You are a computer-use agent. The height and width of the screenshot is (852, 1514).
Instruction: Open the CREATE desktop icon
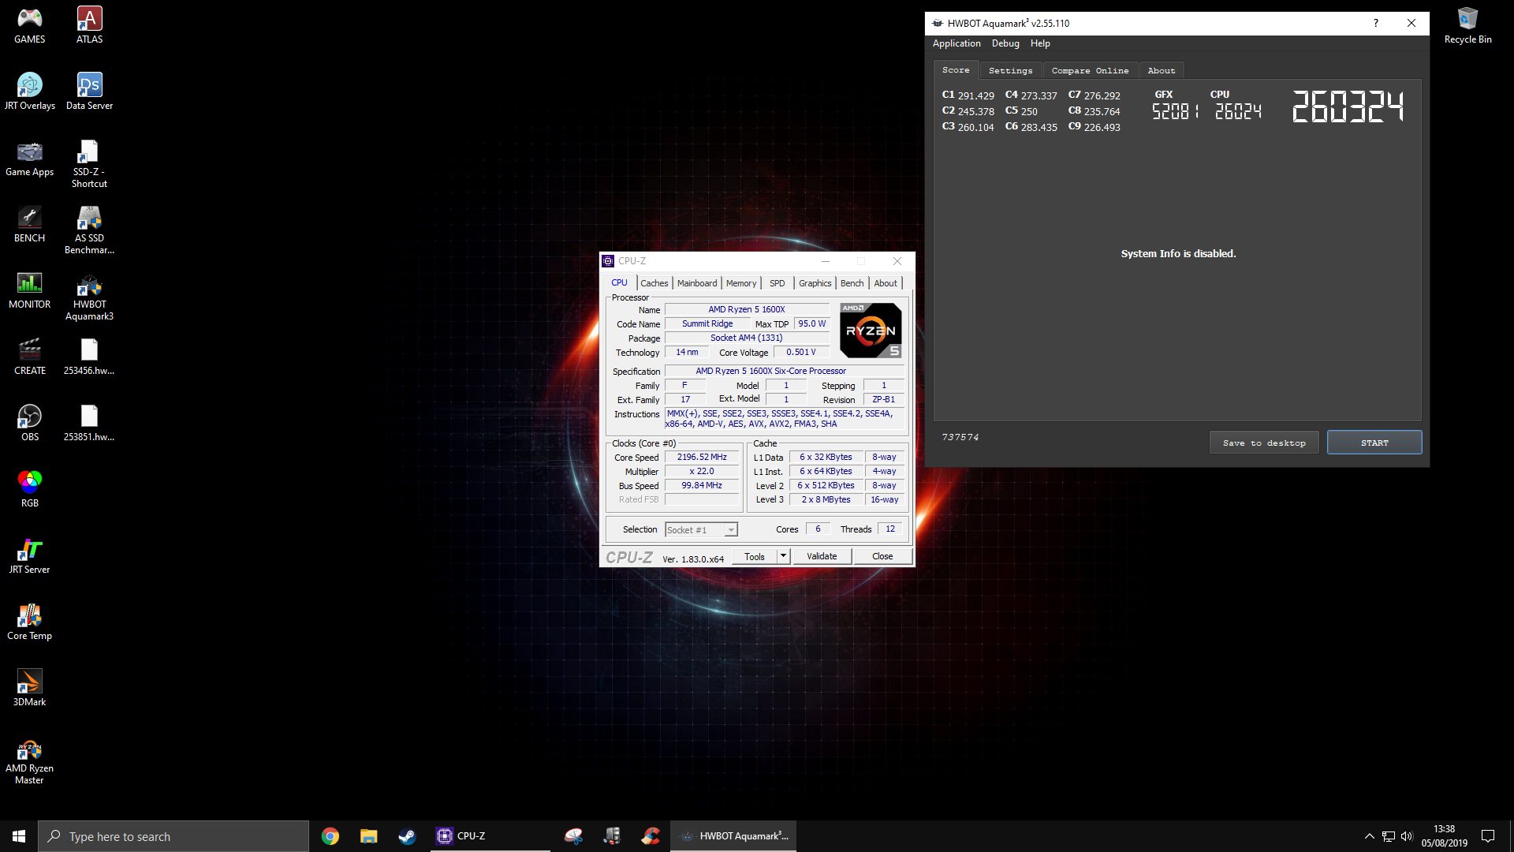(30, 357)
